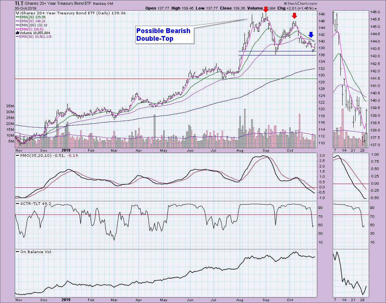Click the 1.00 label on the zoomed PMO axis
This screenshot has width=386, height=303.
coord(375,155)
